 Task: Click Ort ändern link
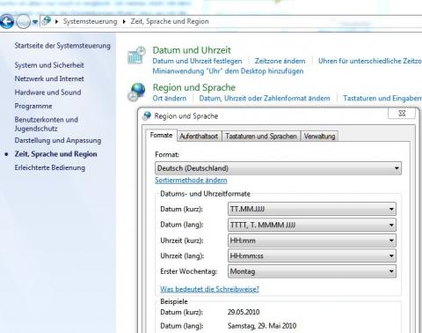[x=170, y=98]
